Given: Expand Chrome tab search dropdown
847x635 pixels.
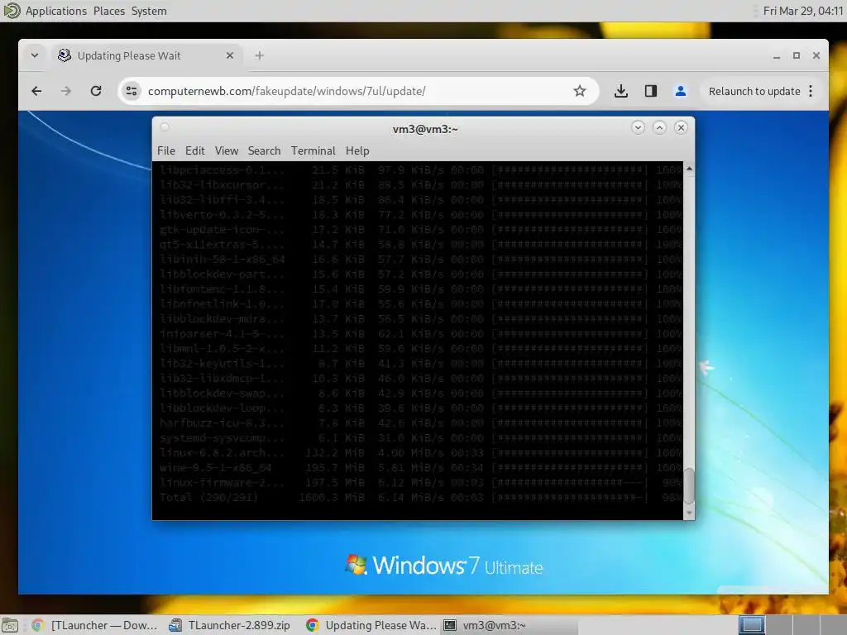Looking at the screenshot, I should (x=35, y=55).
